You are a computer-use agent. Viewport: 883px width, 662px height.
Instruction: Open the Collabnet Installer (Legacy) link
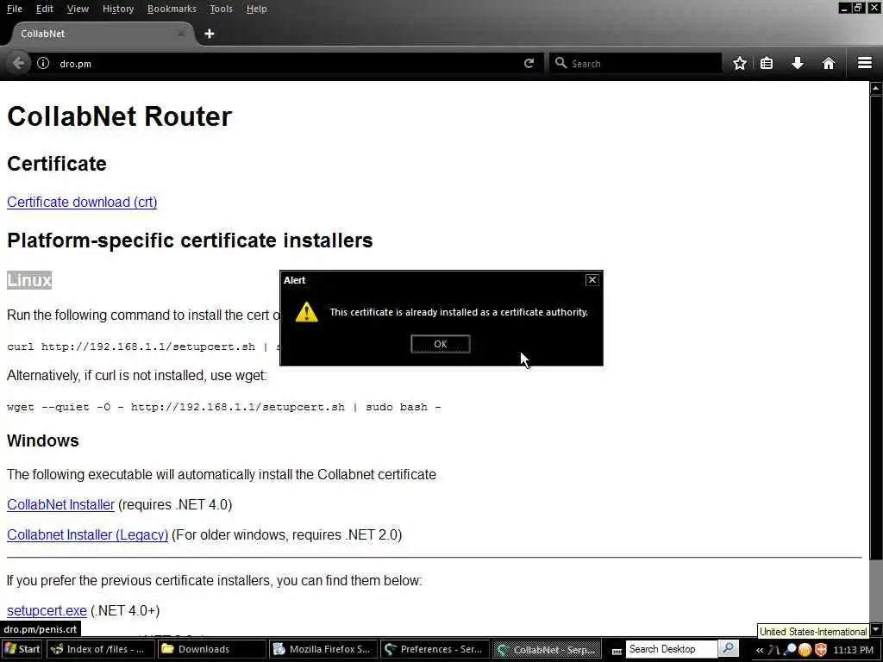coord(87,534)
